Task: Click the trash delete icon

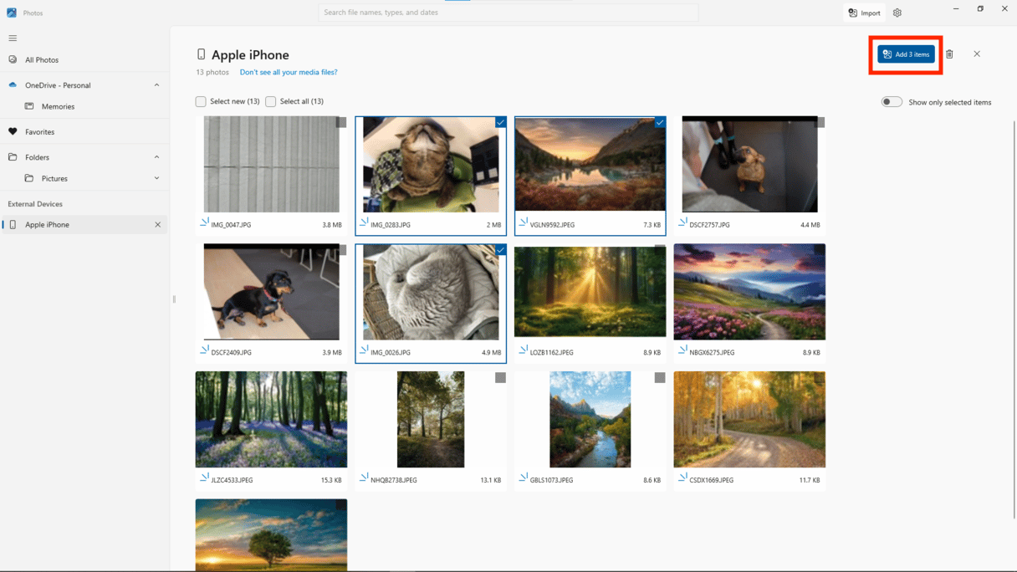Action: [949, 54]
